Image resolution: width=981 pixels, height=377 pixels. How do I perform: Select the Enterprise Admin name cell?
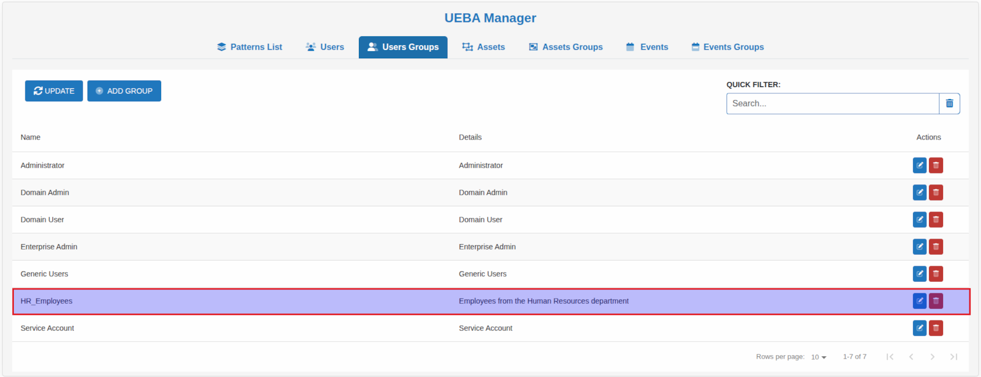[x=49, y=247]
